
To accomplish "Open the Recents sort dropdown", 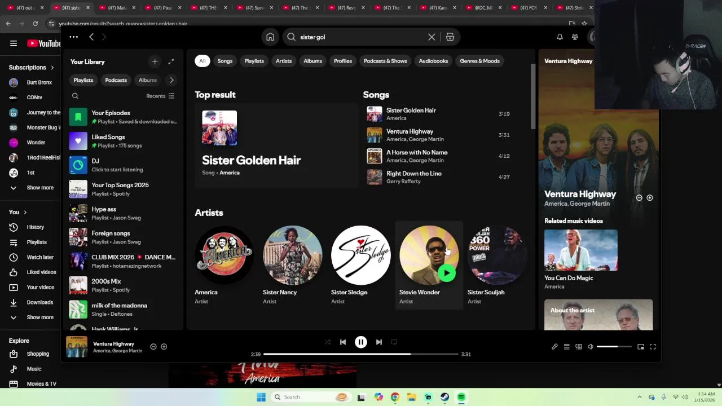I will click(160, 96).
